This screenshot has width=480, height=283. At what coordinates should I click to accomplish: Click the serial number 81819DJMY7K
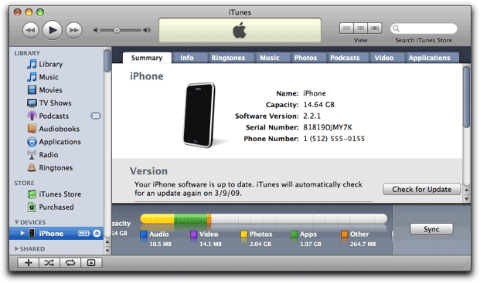[328, 127]
